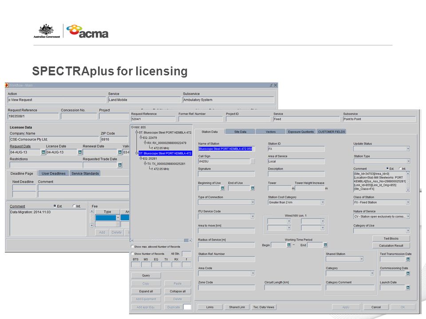
Task: Open the Category of Use dropdown
Action: [x=408, y=231]
